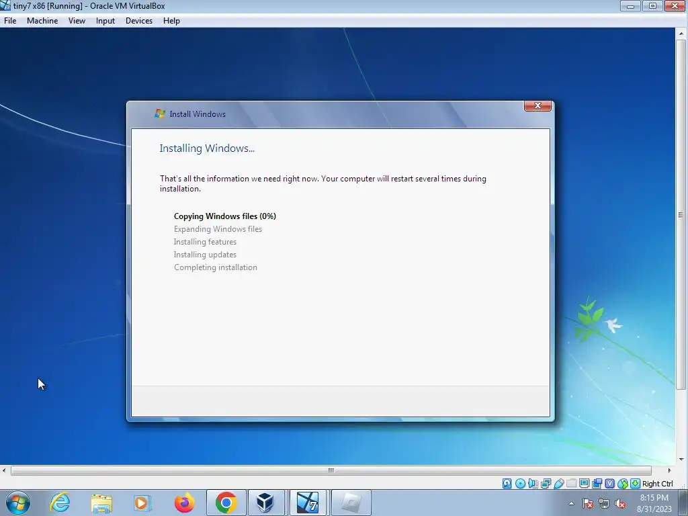
Task: Maximize the VirtualBox window
Action: point(652,6)
